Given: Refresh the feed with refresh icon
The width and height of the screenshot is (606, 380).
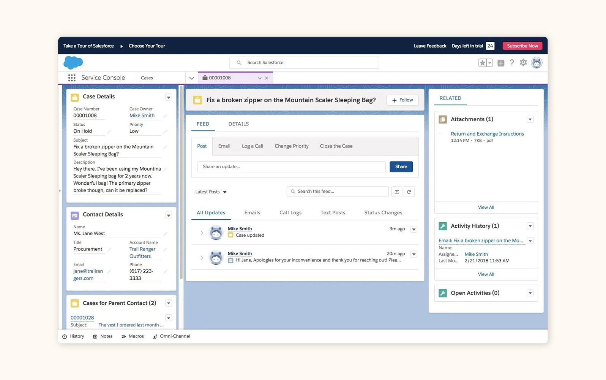Looking at the screenshot, I should [409, 192].
